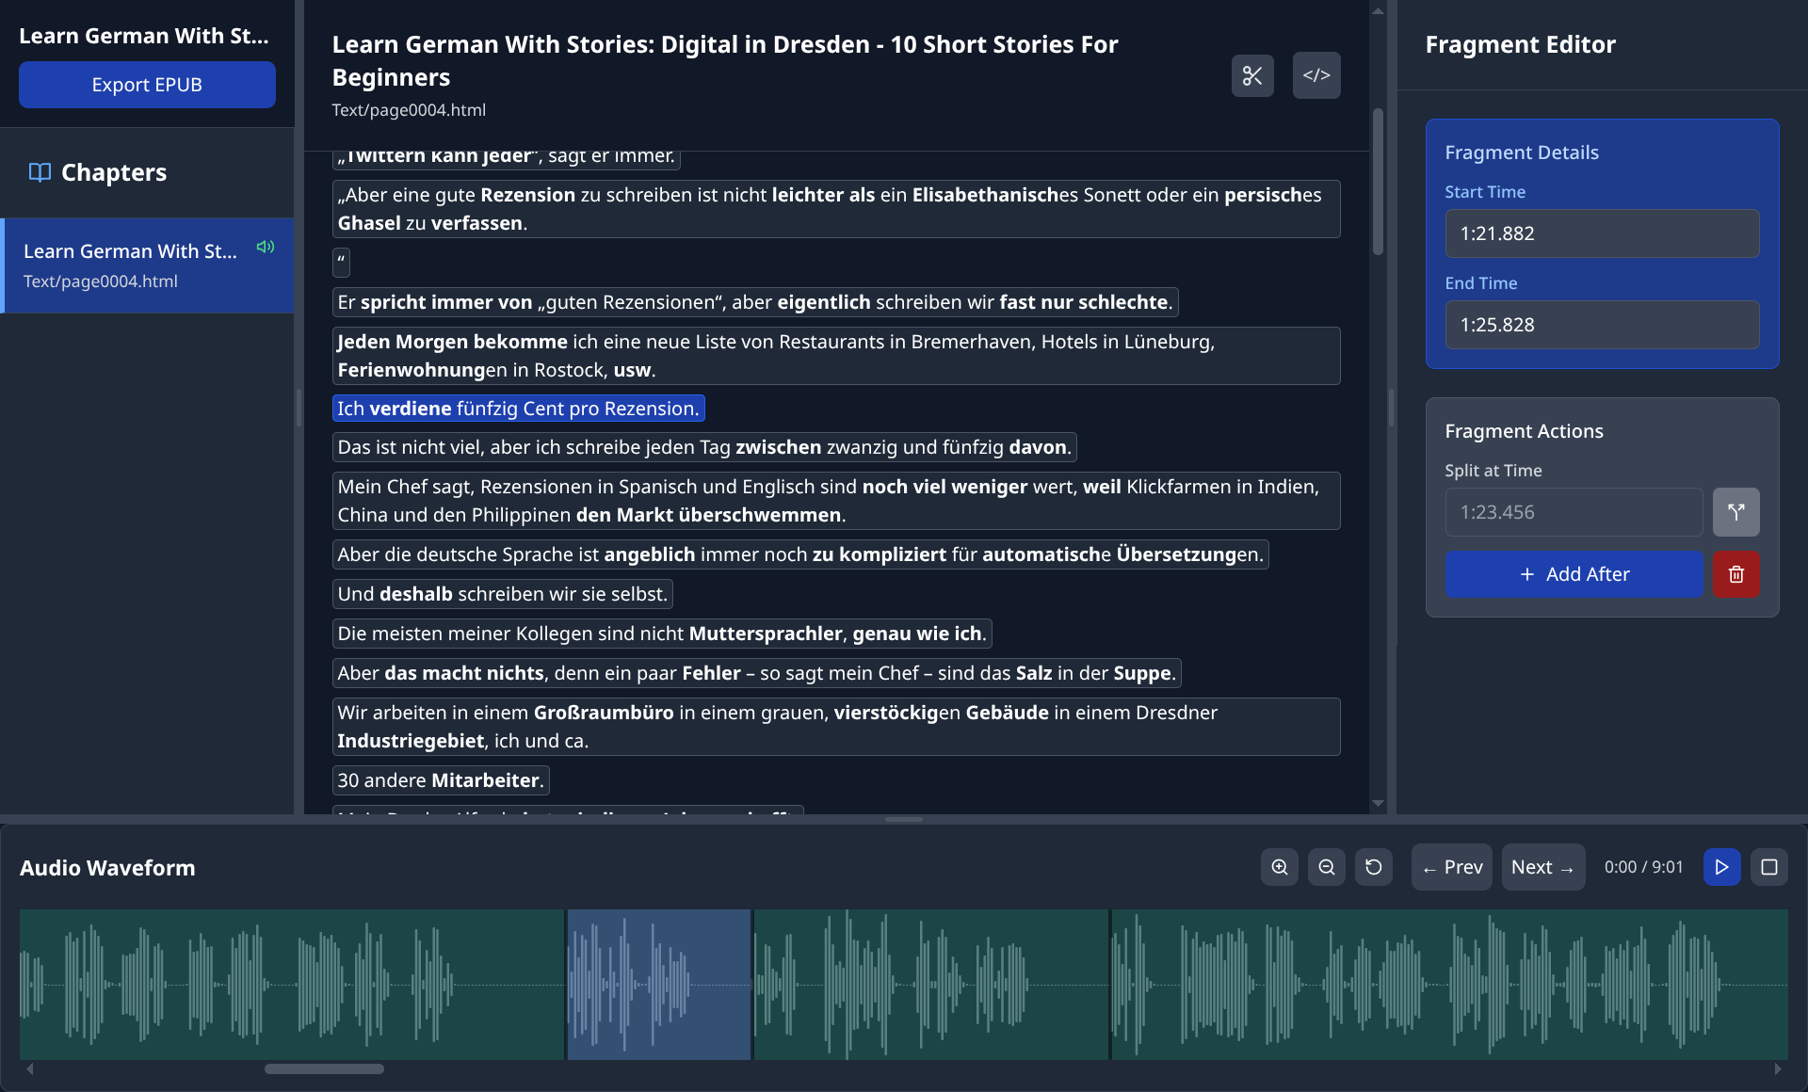
Task: Select fragment starting "Wir arbeiten in einem Großraumbüro"
Action: pos(836,727)
